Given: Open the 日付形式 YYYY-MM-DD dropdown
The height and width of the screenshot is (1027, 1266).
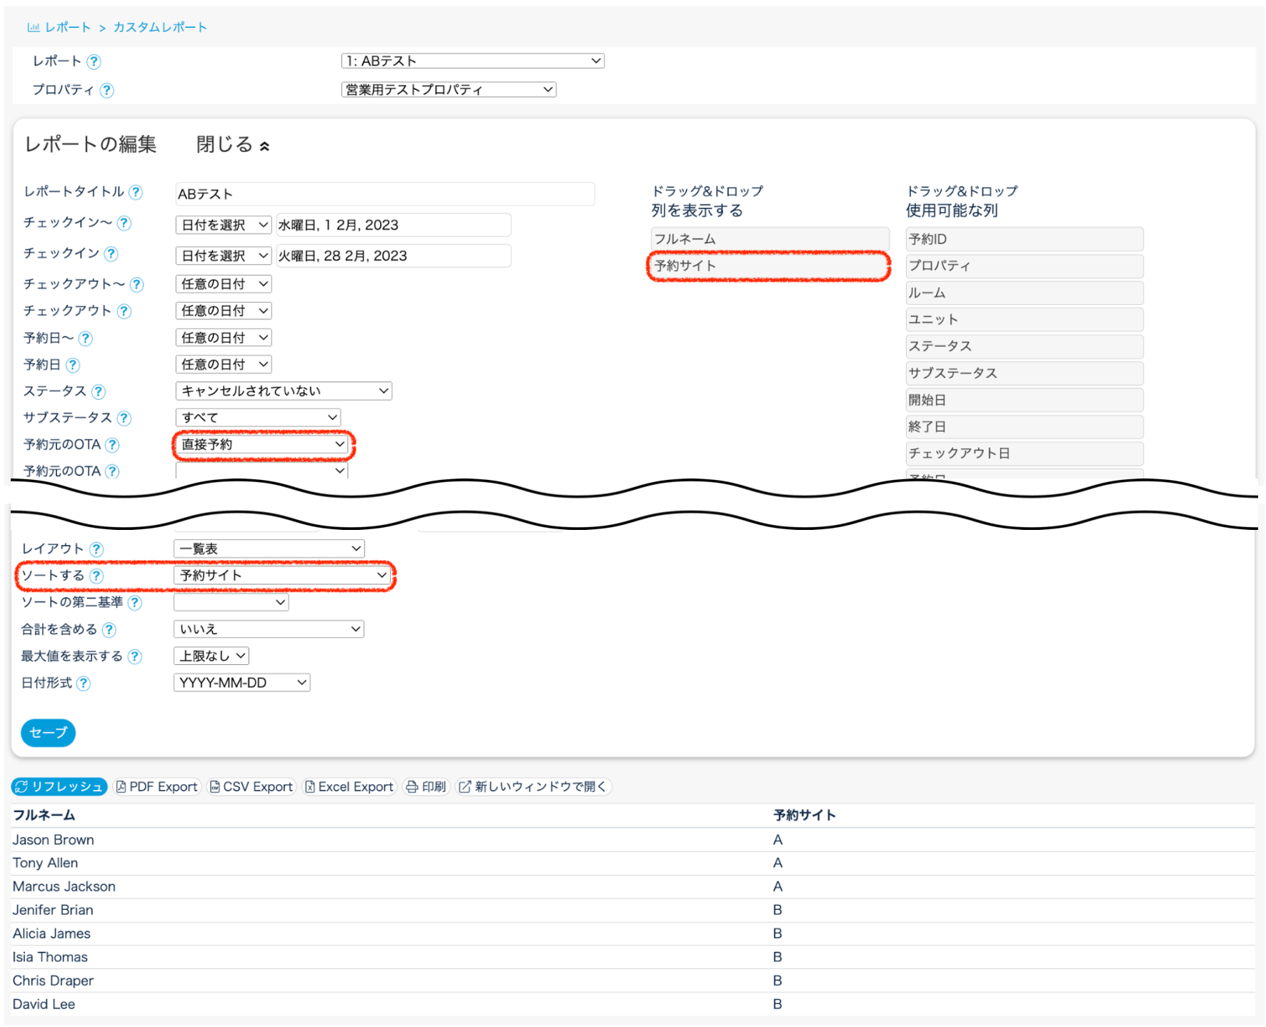Looking at the screenshot, I should 241,683.
